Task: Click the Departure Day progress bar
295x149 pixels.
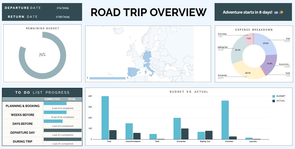Action: (63, 130)
